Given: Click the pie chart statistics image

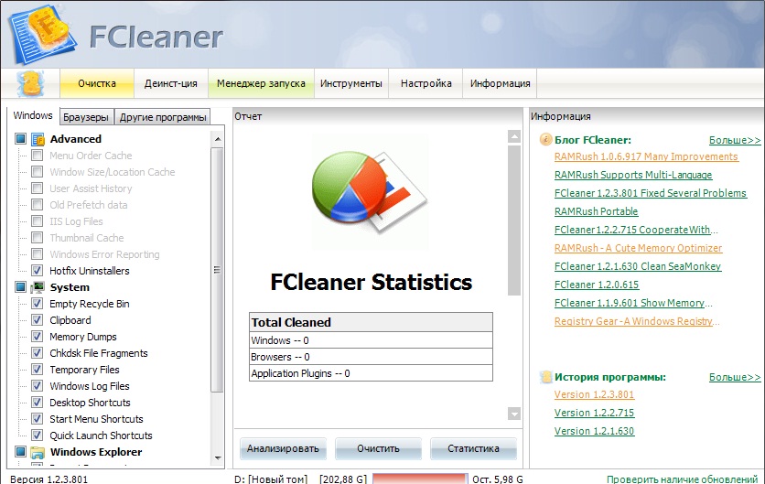Looking at the screenshot, I should point(368,194).
